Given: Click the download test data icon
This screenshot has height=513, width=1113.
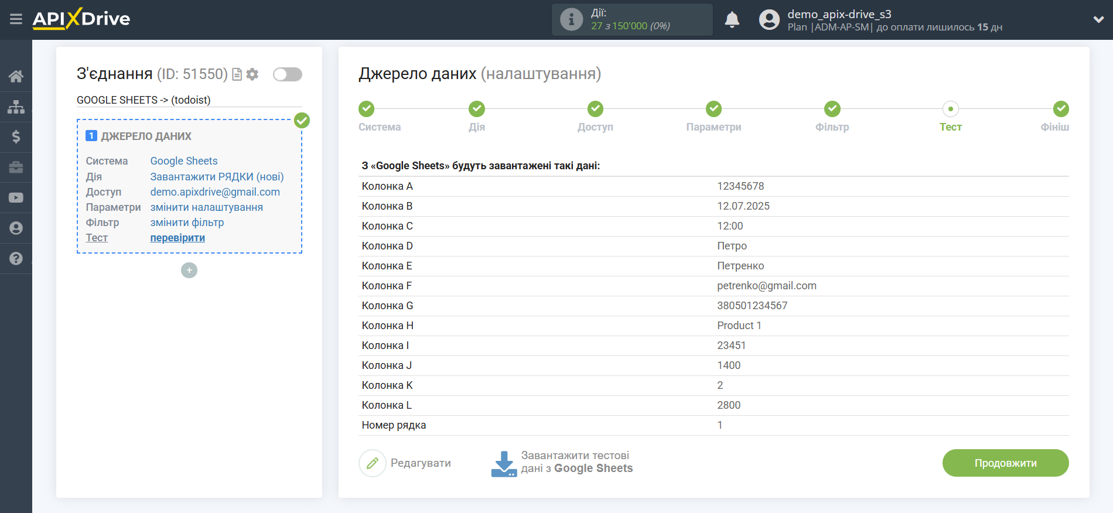Looking at the screenshot, I should tap(504, 464).
